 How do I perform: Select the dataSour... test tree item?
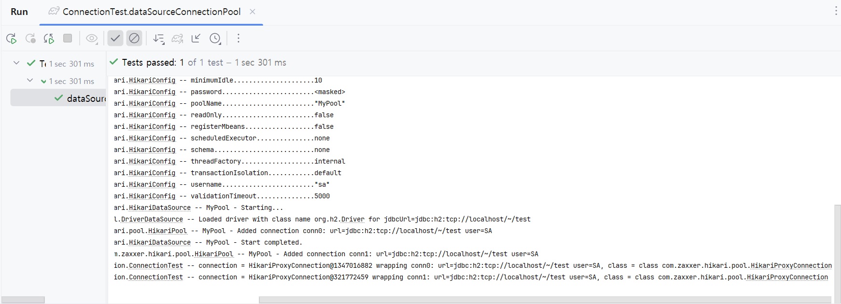click(x=86, y=98)
